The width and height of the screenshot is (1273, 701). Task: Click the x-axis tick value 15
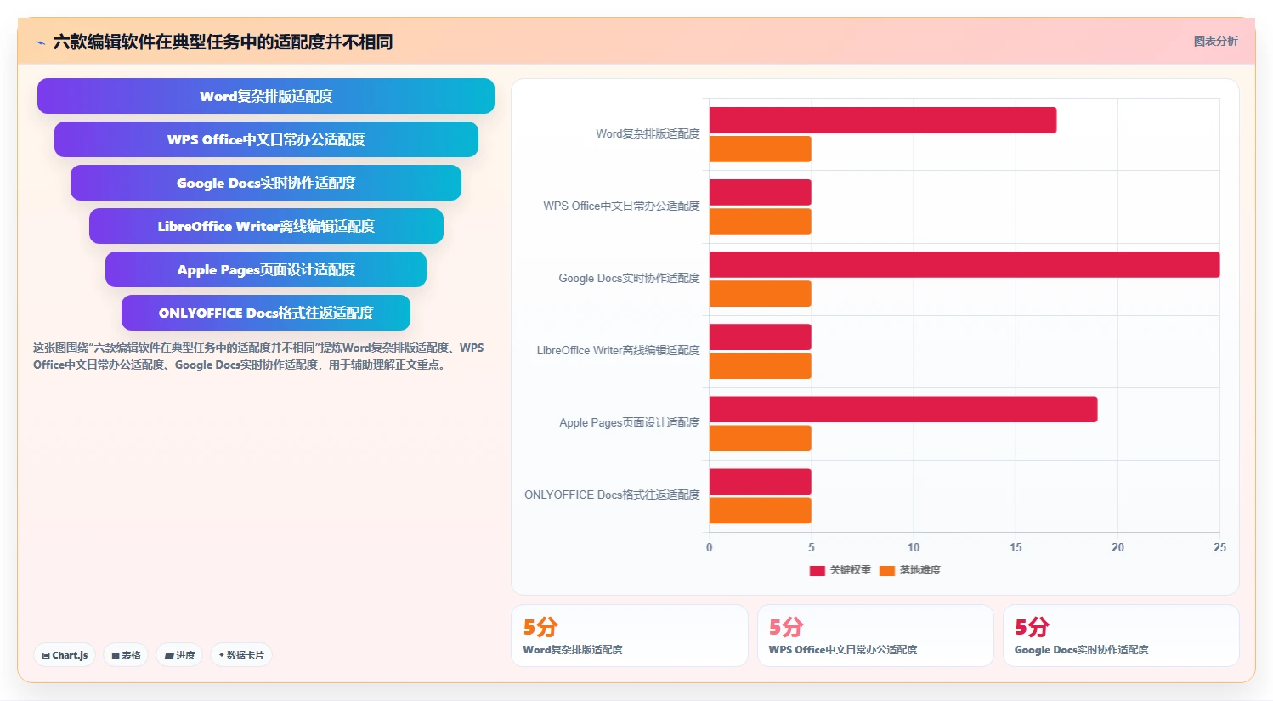point(1016,547)
